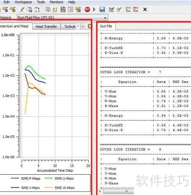This screenshot has height=195, width=191.
Task: Open the Help menu
Action: click(72, 2)
